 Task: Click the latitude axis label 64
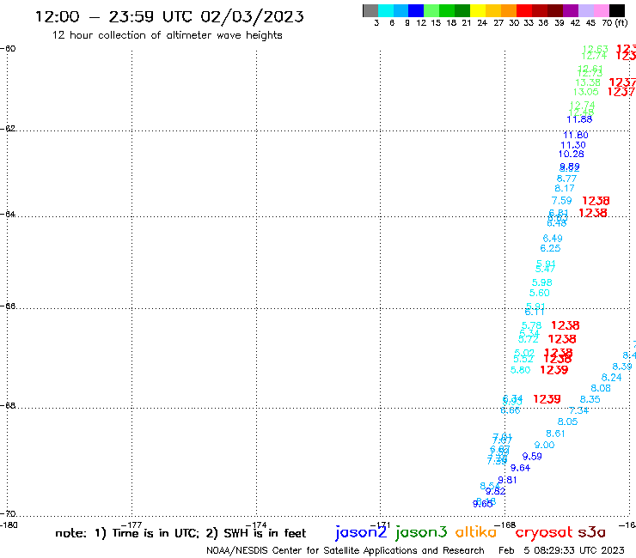pyautogui.click(x=8, y=214)
